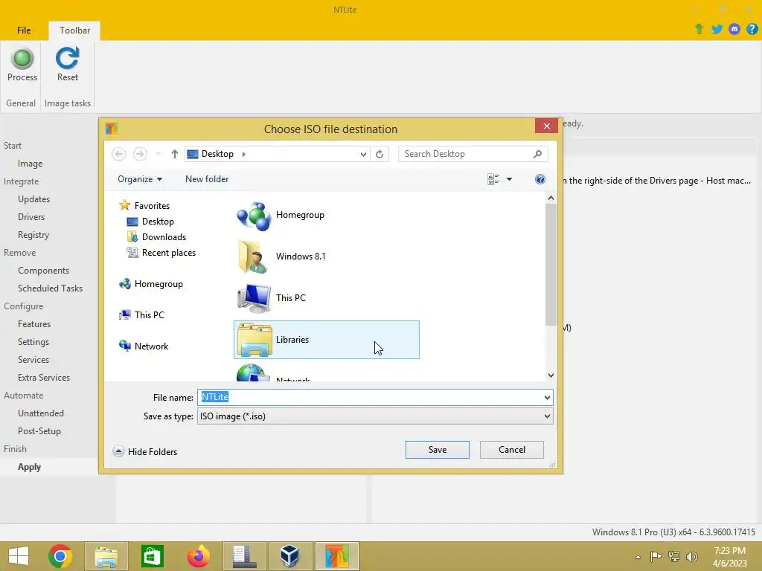Viewport: 762px width, 571px height.
Task: Switch to NTLite taskbar icon
Action: [337, 556]
